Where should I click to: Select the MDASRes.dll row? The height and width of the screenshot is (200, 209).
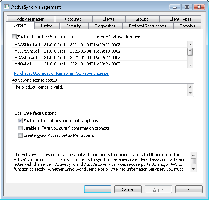pyautogui.click(x=100, y=58)
